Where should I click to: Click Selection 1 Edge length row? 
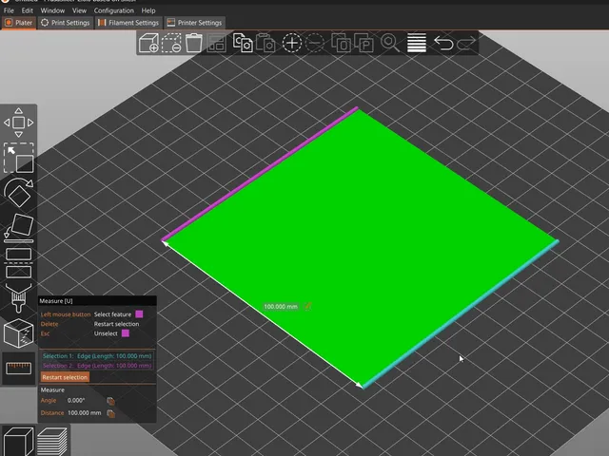[97, 356]
